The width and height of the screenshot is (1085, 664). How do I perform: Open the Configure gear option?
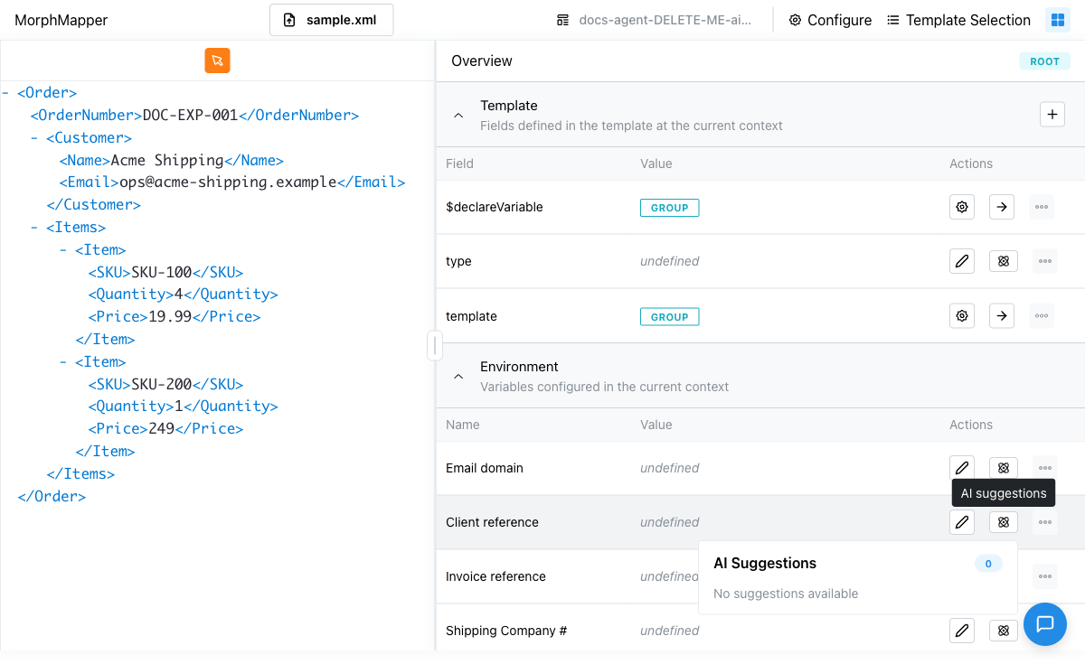830,20
